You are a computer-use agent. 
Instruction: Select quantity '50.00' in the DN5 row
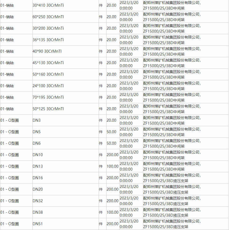tap(111, 132)
